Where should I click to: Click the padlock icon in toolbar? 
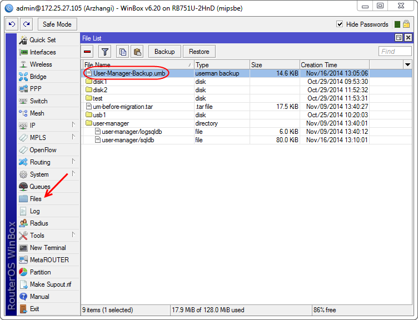click(x=406, y=24)
